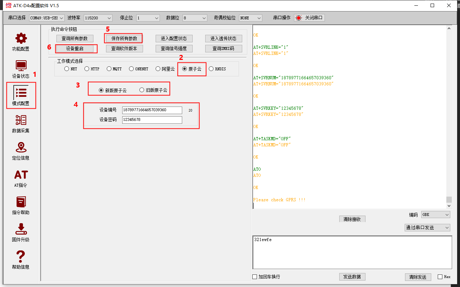
Task: Click the 发送数据 button
Action: (352, 277)
